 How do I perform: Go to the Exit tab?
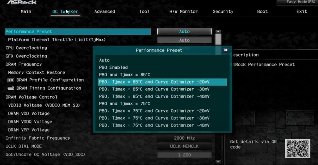pos(301,11)
